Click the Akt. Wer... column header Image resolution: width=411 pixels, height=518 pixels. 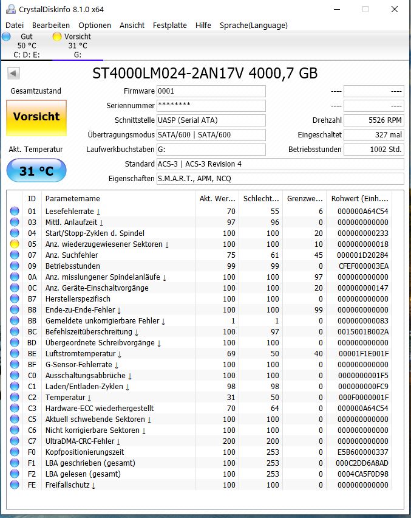[x=217, y=199]
